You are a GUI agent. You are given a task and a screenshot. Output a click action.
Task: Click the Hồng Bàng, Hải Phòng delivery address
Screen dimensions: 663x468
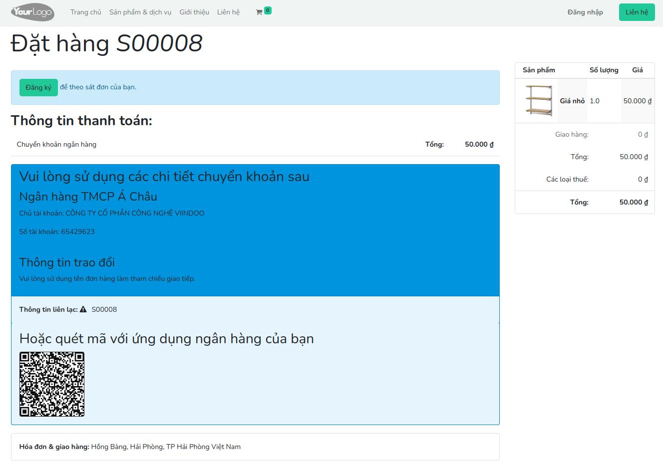point(166,447)
